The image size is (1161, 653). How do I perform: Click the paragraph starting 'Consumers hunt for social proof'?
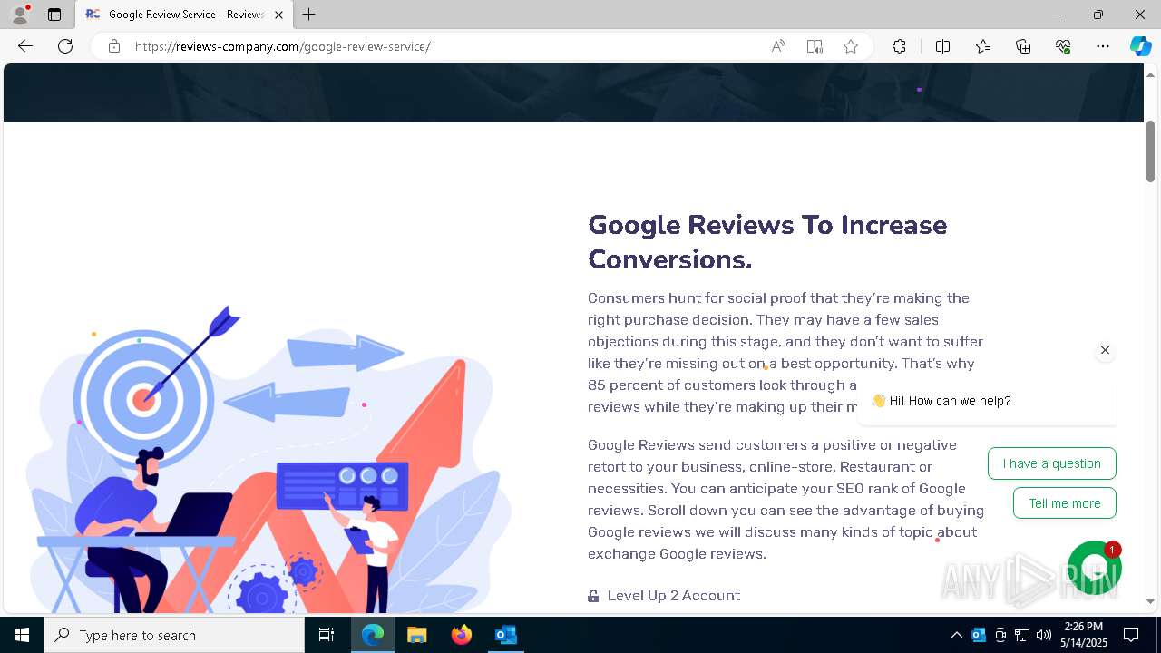[x=785, y=353]
